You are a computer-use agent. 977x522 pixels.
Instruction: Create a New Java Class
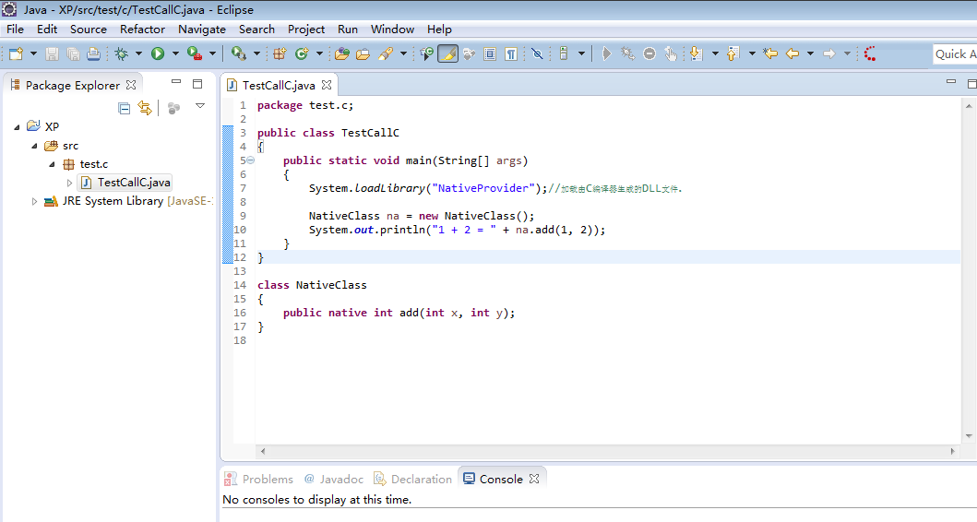303,54
